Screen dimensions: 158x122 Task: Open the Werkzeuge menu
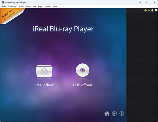[38, 6]
